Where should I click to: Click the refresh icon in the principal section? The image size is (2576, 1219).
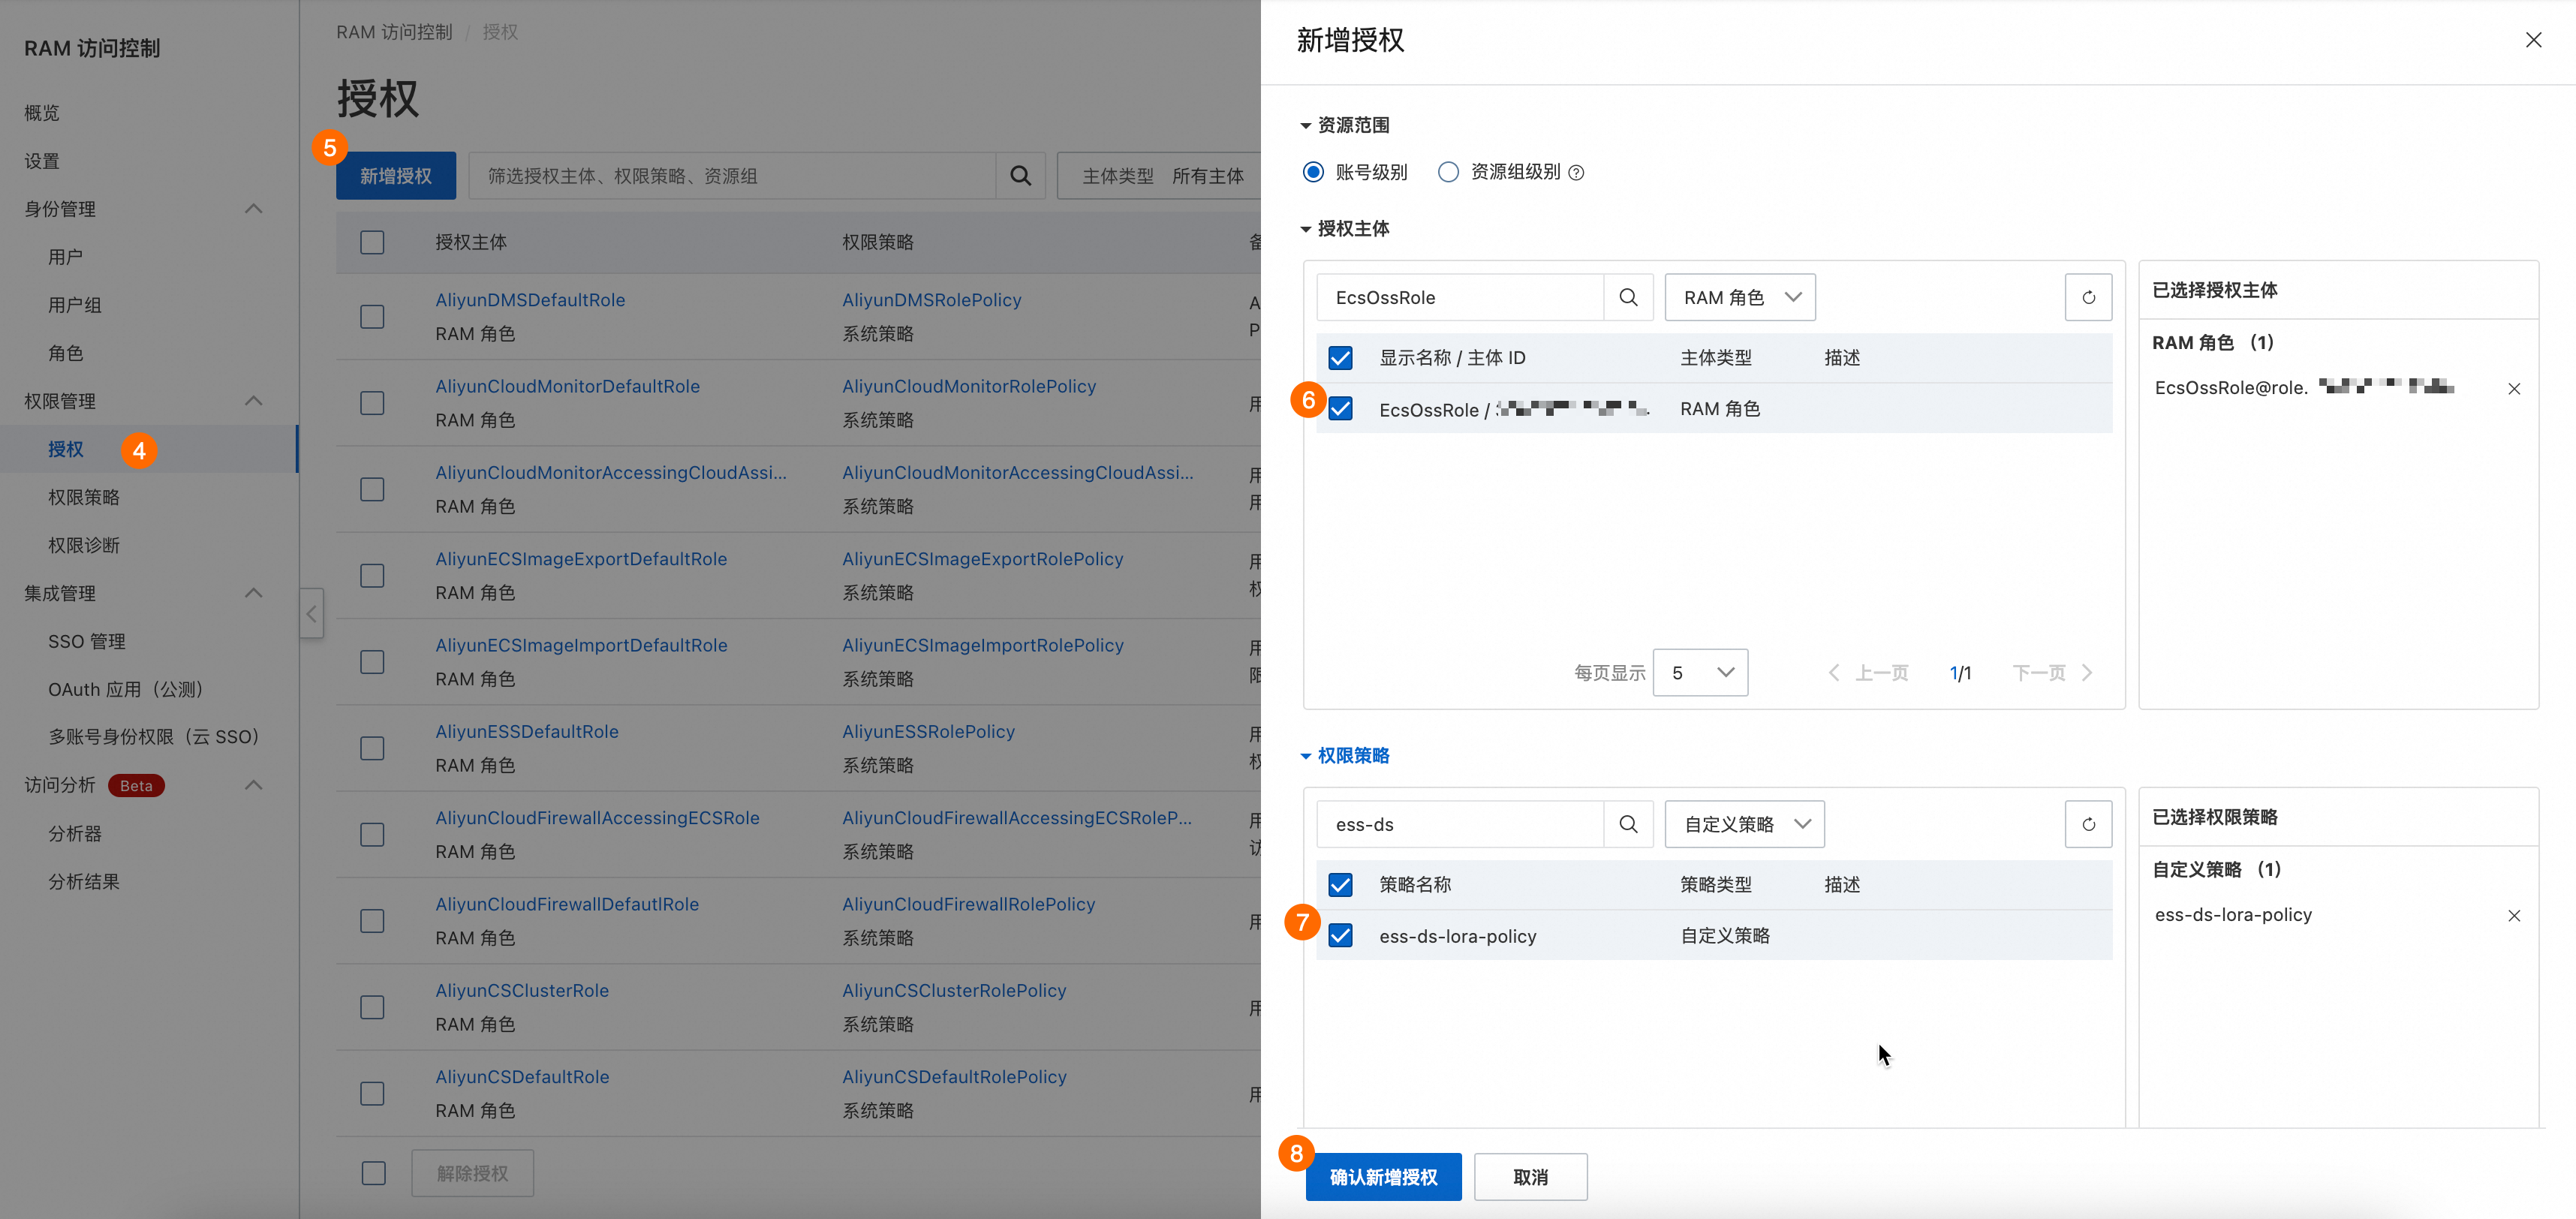tap(2087, 297)
